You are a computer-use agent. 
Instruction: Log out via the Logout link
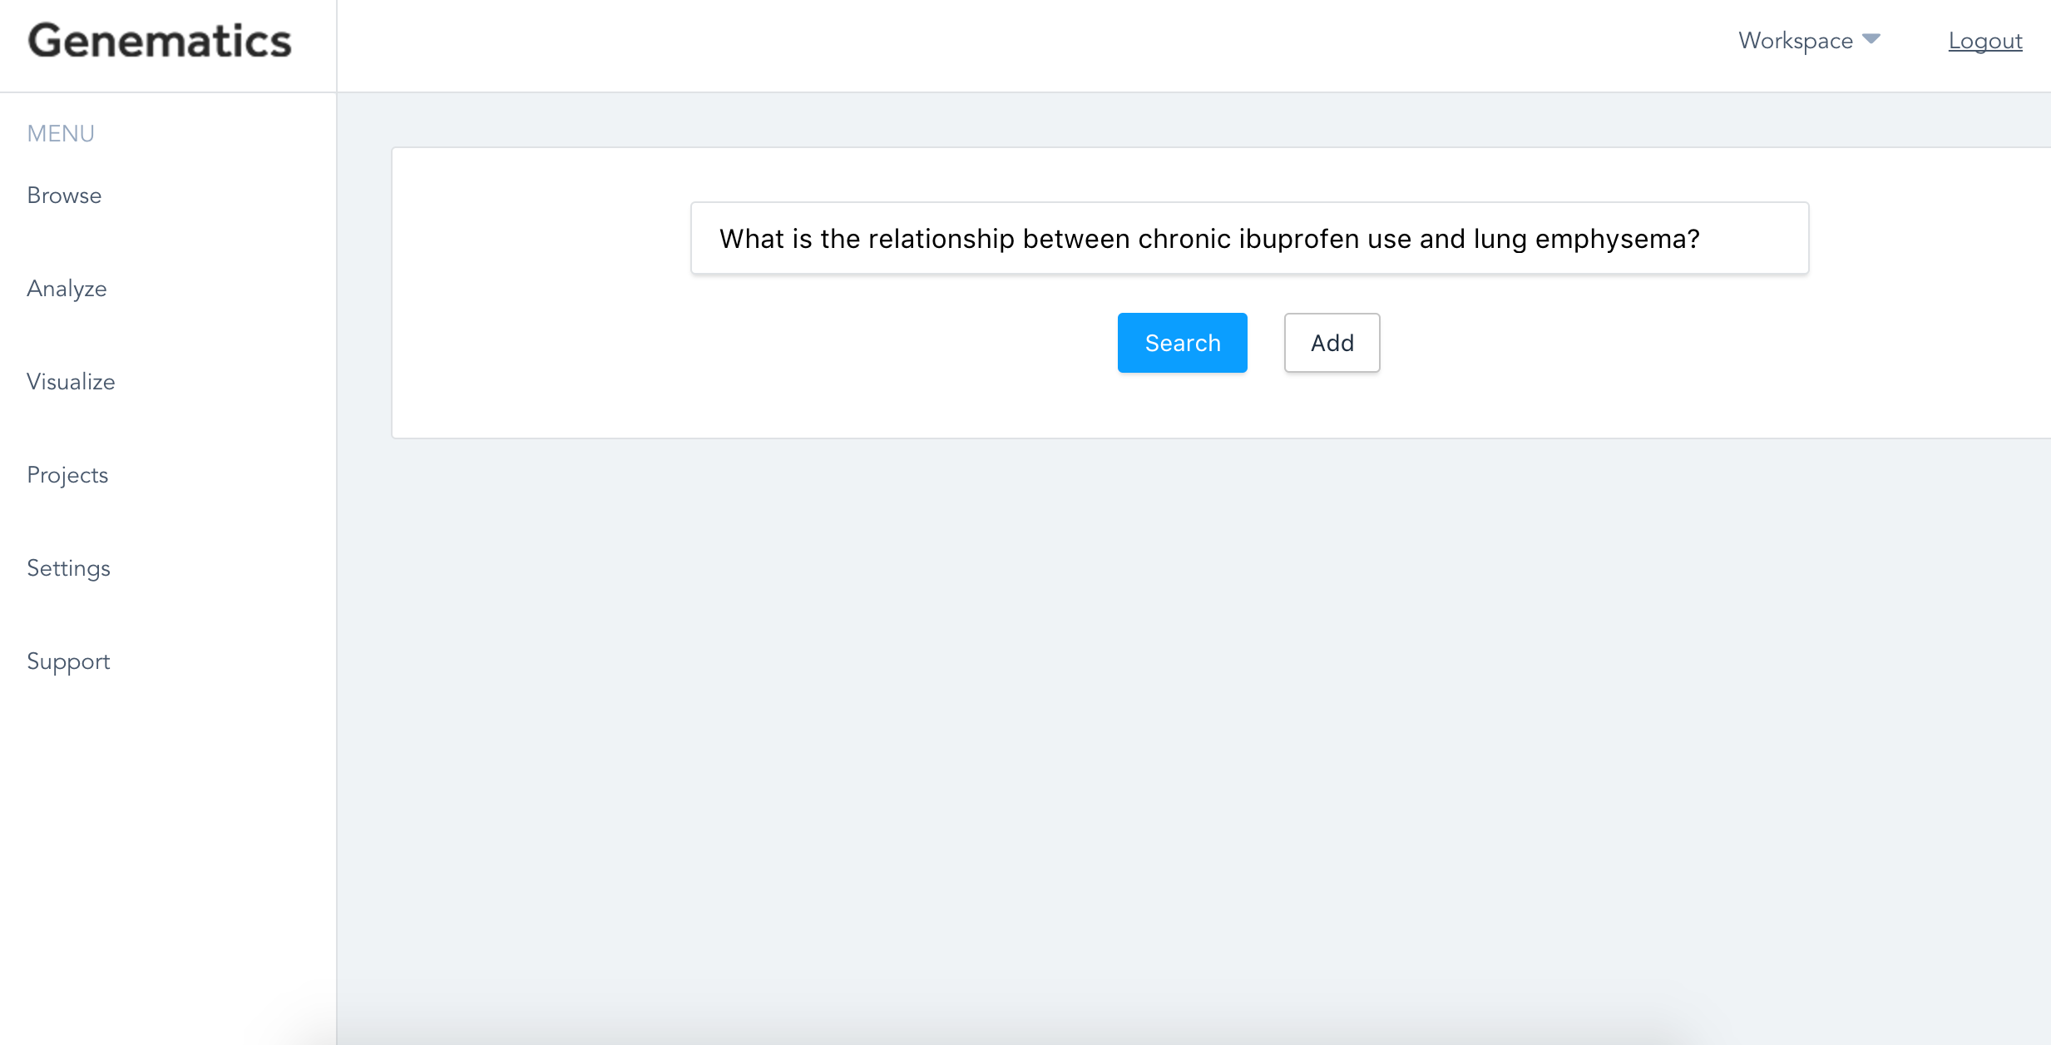click(1984, 41)
